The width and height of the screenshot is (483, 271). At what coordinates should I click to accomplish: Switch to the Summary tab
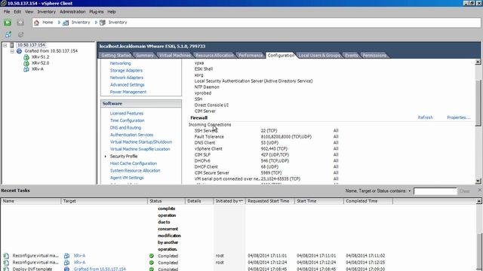[145, 55]
